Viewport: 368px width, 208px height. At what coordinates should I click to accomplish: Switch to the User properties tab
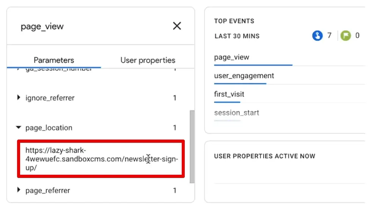[x=148, y=61]
